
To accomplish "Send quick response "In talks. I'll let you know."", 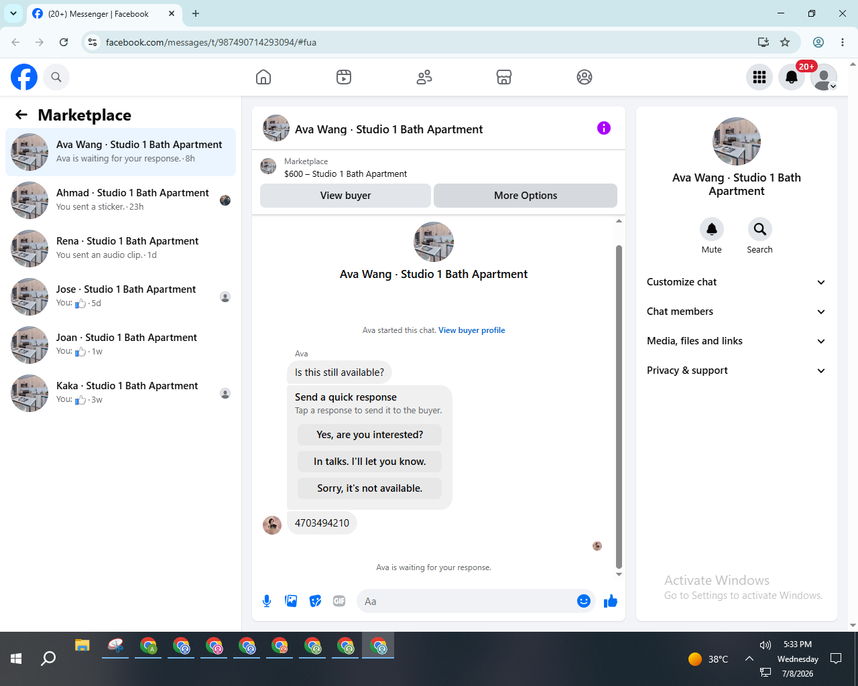I will point(370,462).
